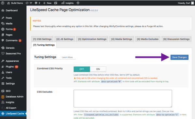Click the data-no-optimize="1" code snippet
The image size is (195, 119).
click(167, 115)
